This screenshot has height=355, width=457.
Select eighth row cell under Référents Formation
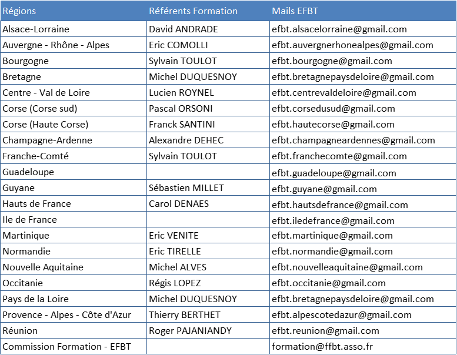pos(208,140)
